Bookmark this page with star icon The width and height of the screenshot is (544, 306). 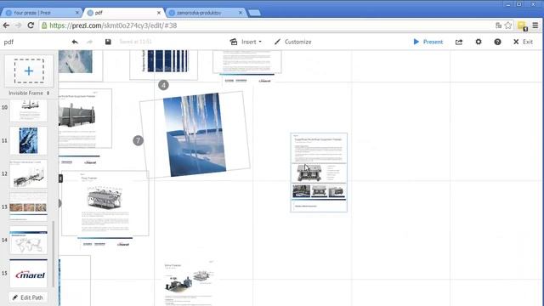tap(508, 25)
